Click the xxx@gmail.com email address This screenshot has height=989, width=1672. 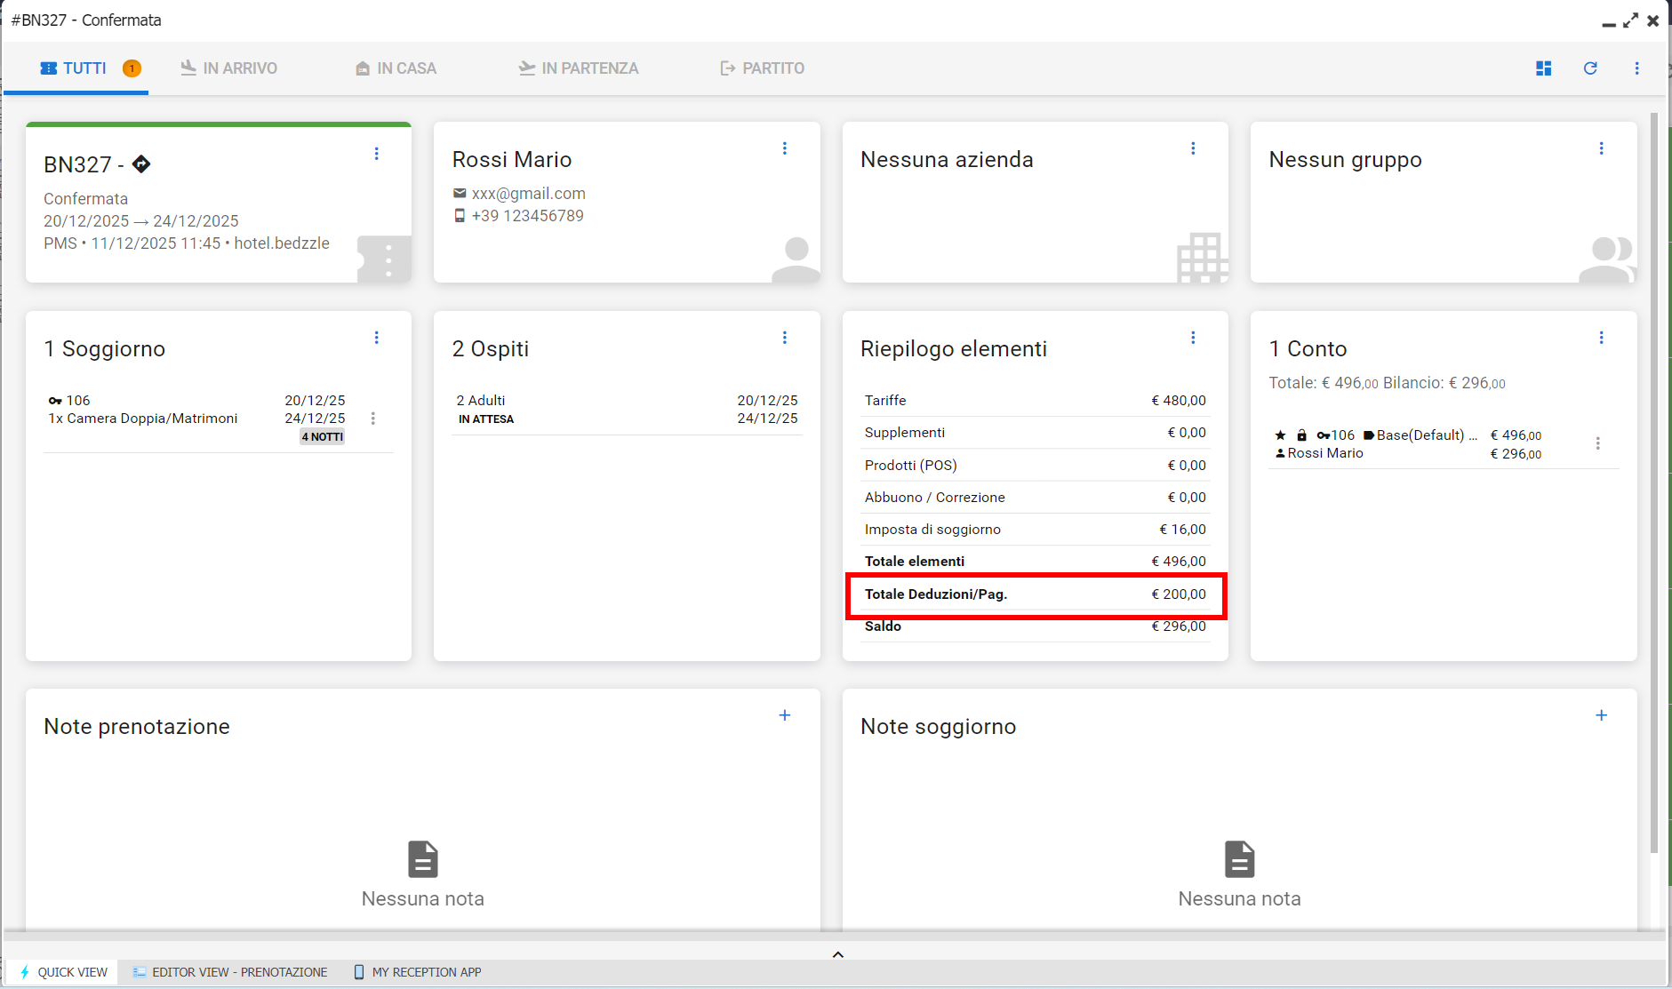pos(528,194)
